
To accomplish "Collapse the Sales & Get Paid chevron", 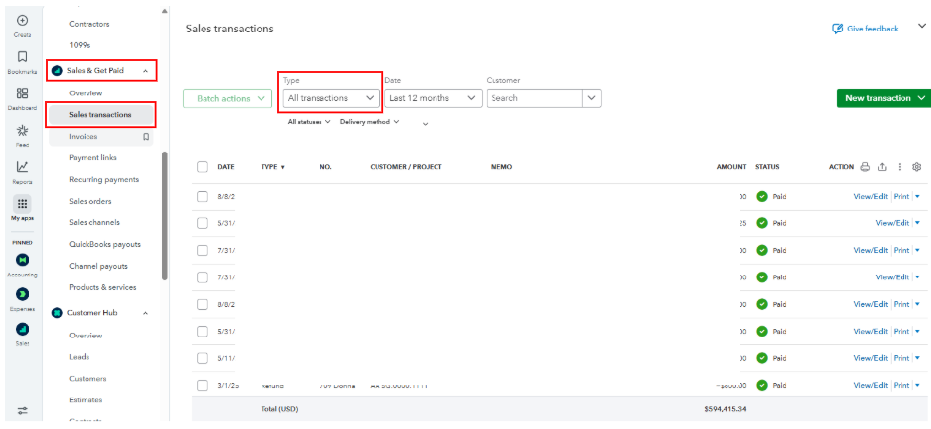I will pos(145,71).
